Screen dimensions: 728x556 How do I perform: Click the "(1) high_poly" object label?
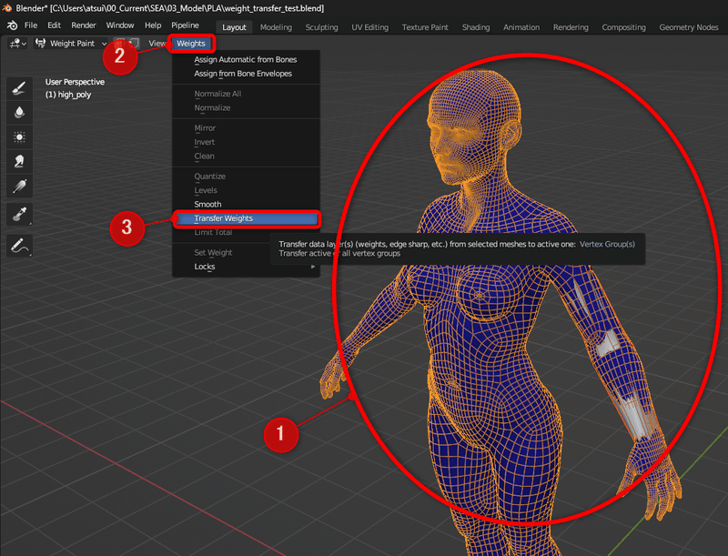coord(68,95)
